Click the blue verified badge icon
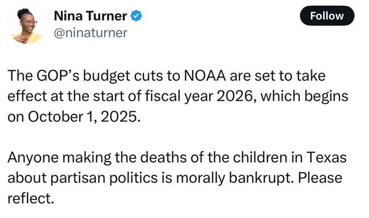 click(x=136, y=16)
